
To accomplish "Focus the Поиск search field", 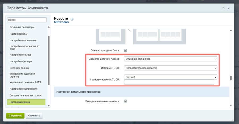I will coord(27,20).
